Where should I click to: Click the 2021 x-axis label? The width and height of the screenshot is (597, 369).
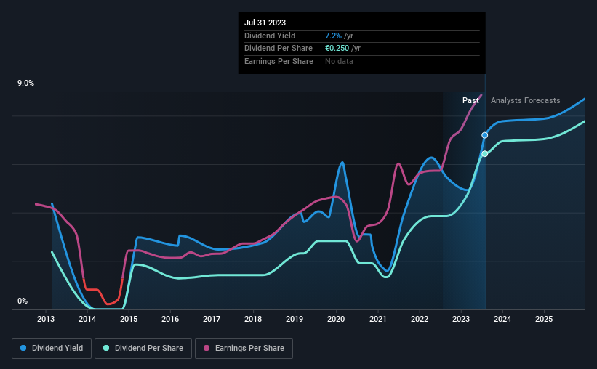(x=377, y=319)
